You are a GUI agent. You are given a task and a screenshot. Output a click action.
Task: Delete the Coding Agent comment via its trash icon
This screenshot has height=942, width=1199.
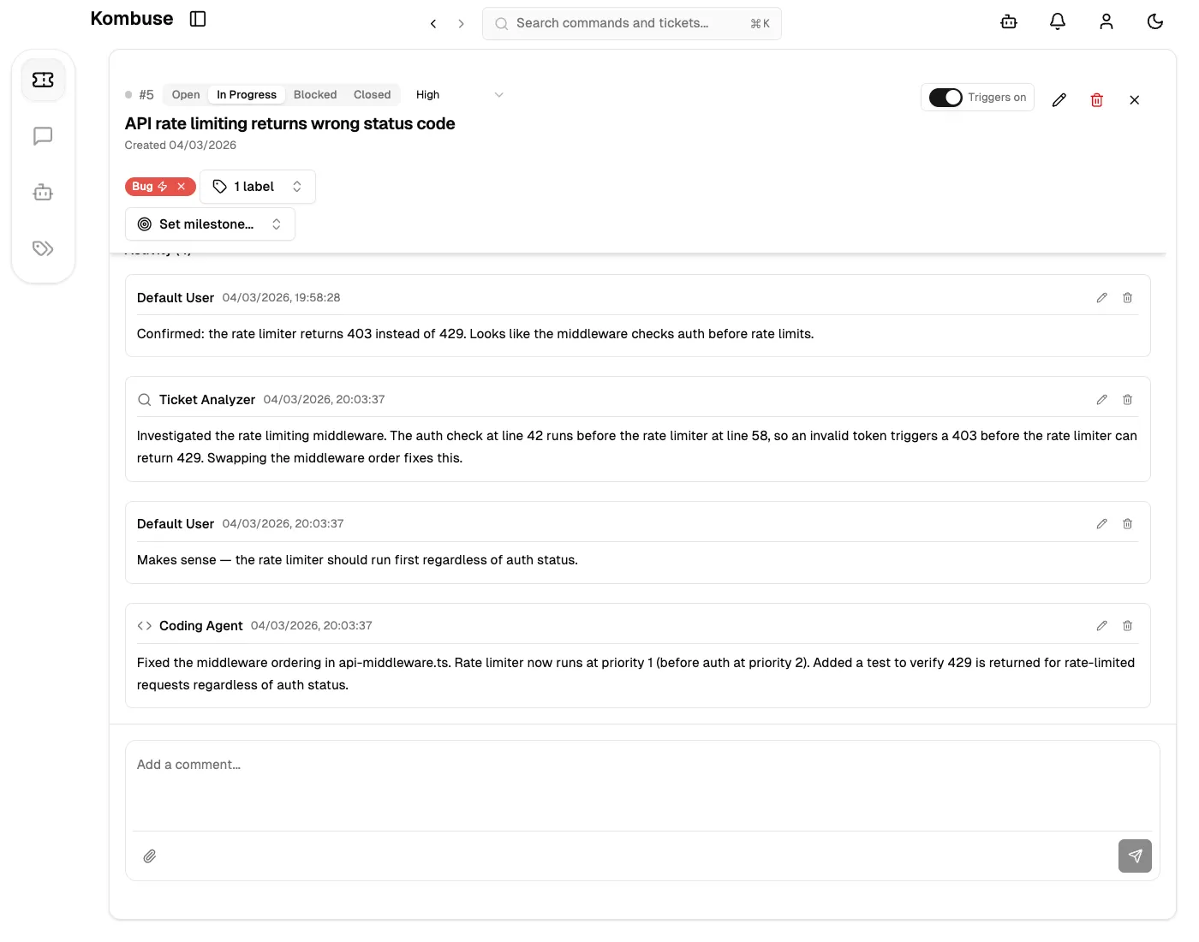coord(1127,625)
